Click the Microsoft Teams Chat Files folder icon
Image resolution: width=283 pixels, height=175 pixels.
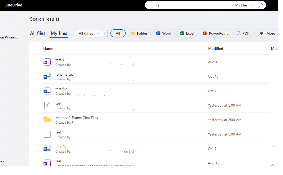pyautogui.click(x=47, y=120)
